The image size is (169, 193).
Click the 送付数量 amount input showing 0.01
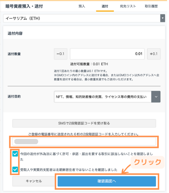(107, 54)
